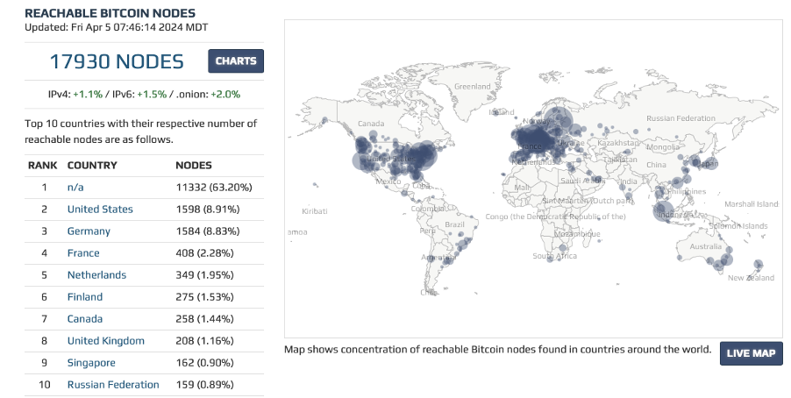Click the China label on the map
The height and width of the screenshot is (398, 791).
656,165
